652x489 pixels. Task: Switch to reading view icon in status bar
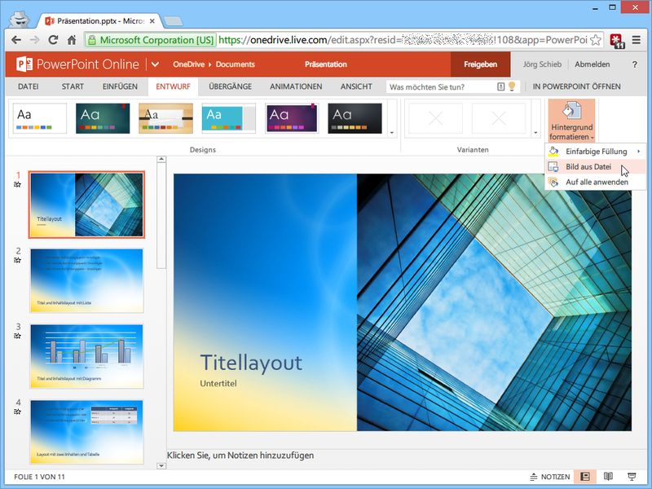coord(608,477)
